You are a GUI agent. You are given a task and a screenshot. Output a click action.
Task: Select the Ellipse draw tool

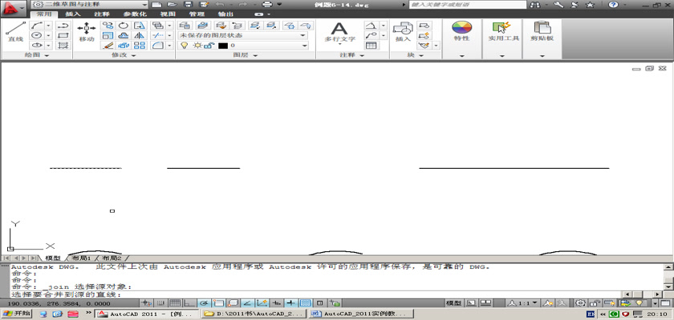pyautogui.click(x=38, y=46)
